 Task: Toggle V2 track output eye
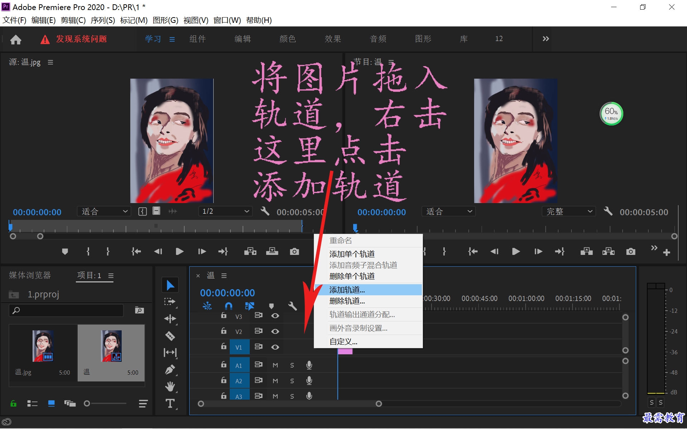point(275,331)
